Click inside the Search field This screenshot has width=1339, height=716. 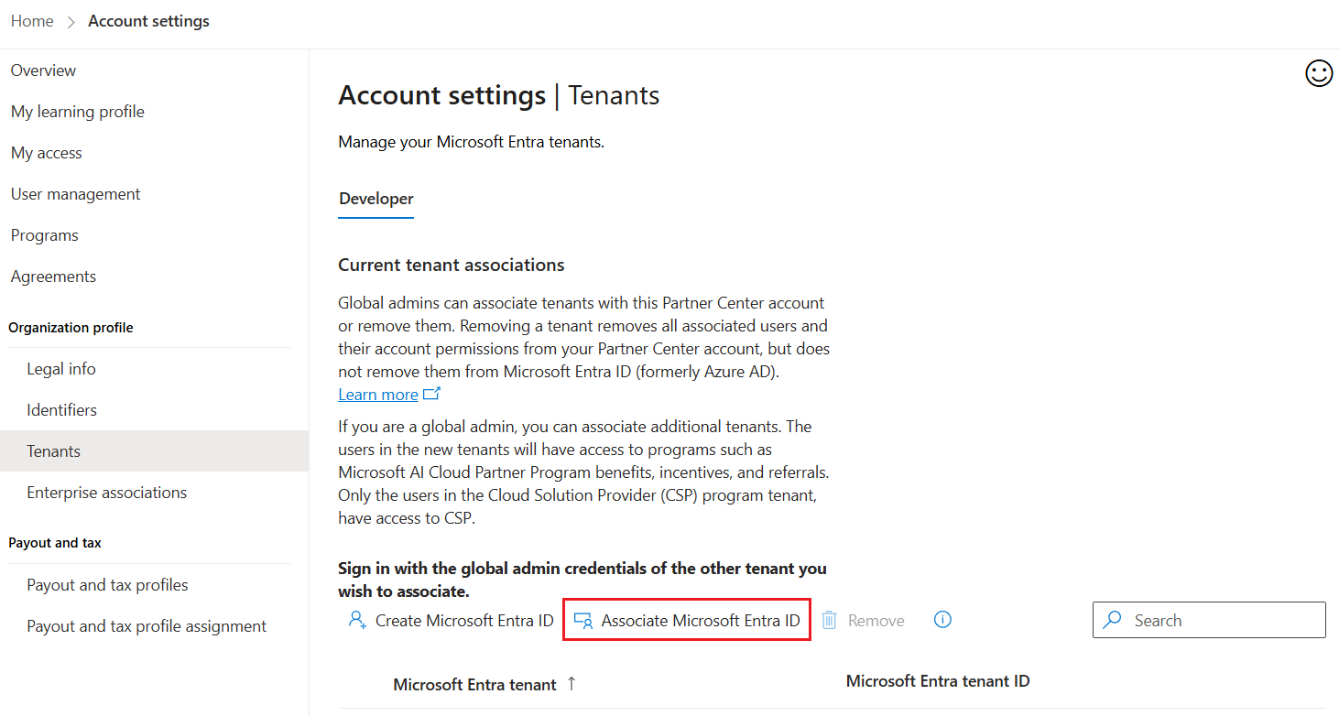(1209, 620)
